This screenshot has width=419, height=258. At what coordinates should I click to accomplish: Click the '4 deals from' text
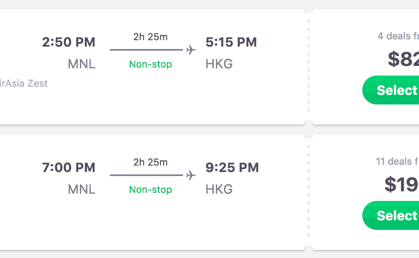click(398, 36)
